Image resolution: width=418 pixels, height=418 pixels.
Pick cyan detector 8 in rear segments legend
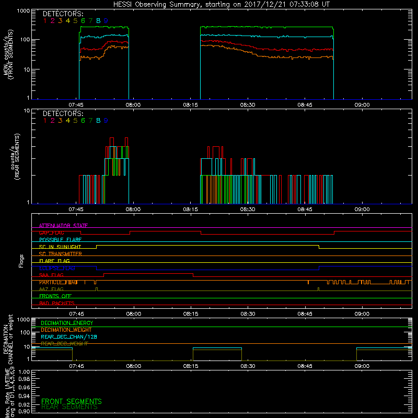point(98,121)
